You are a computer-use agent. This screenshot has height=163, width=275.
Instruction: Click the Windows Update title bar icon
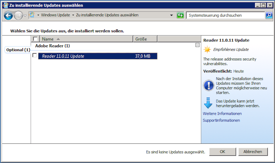click(x=5, y=5)
